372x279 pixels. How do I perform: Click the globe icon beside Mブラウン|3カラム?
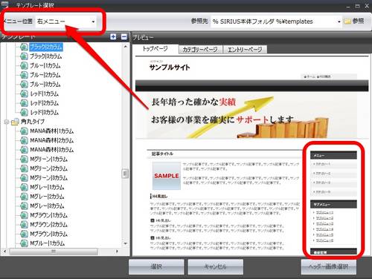click(x=24, y=234)
